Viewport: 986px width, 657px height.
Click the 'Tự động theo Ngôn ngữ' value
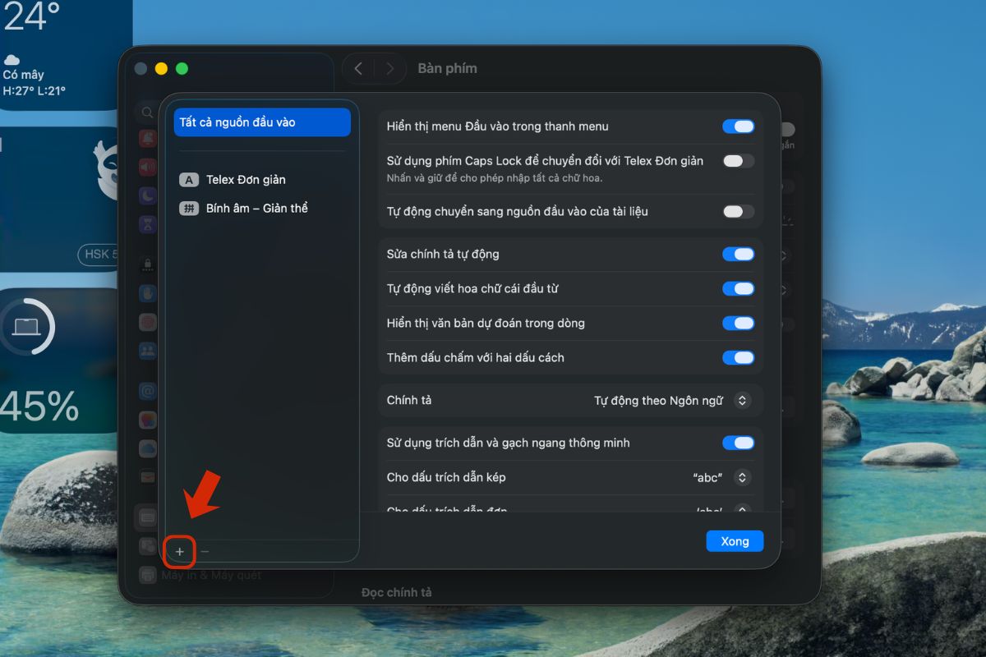coord(658,401)
